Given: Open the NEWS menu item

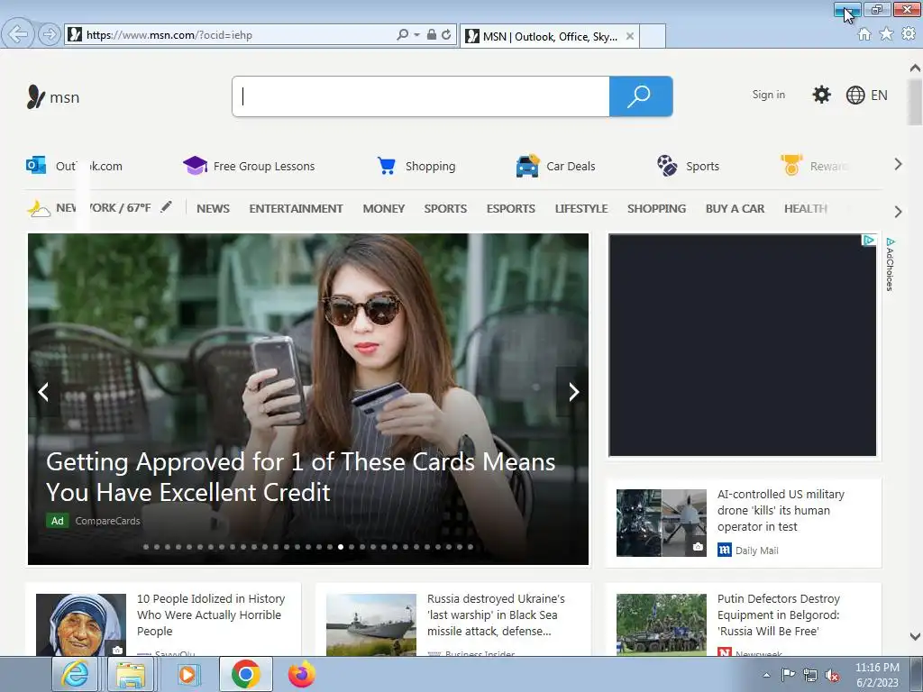Looking at the screenshot, I should (x=213, y=208).
